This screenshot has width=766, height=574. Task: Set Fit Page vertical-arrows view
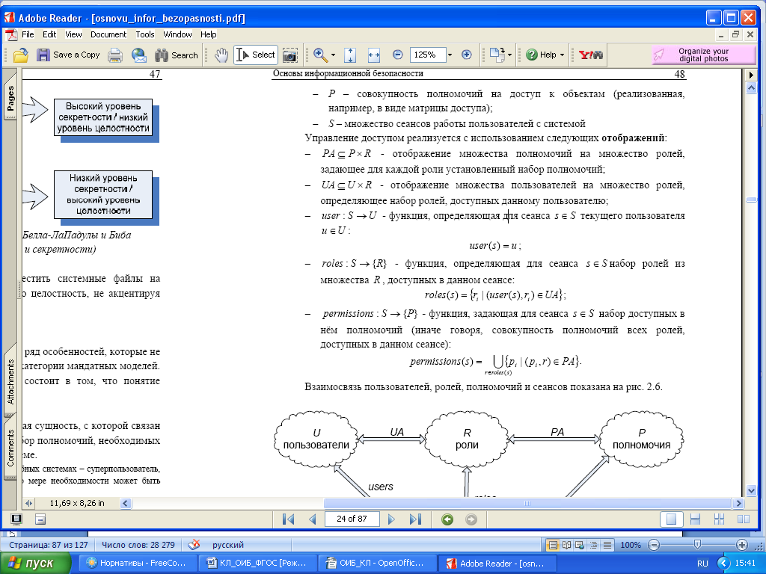(350, 55)
